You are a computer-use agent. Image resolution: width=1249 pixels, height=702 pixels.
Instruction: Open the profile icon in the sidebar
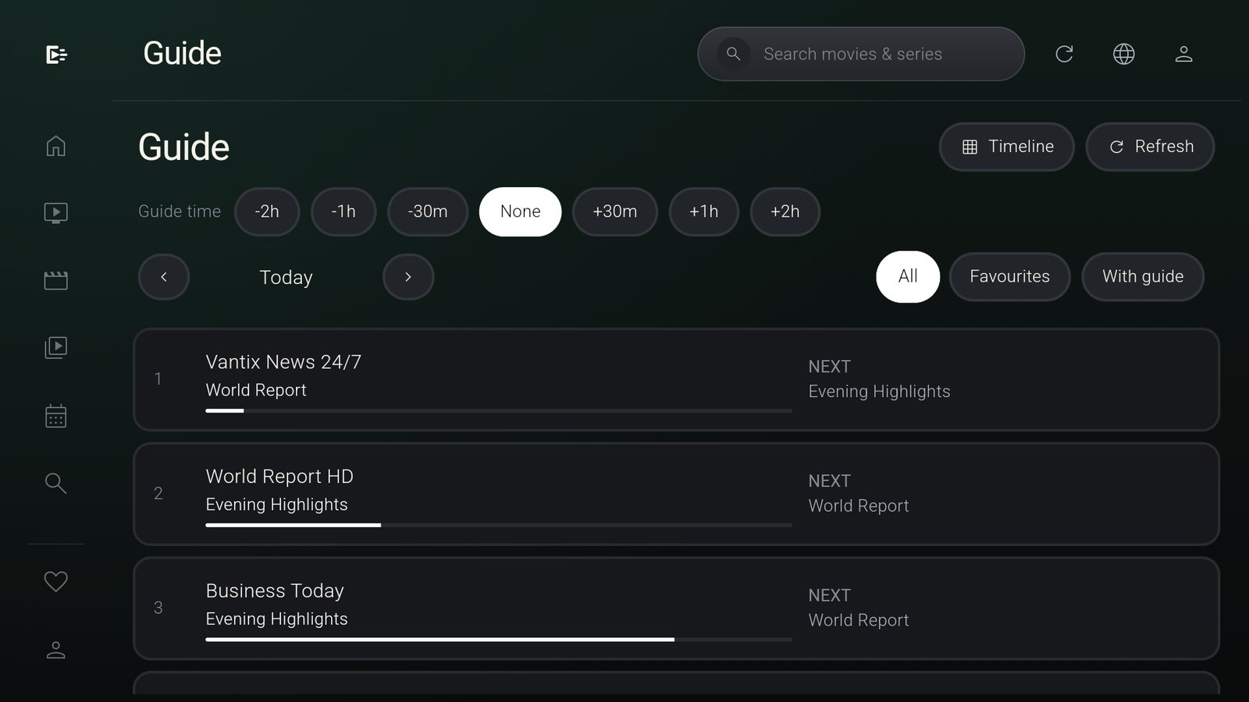point(55,650)
